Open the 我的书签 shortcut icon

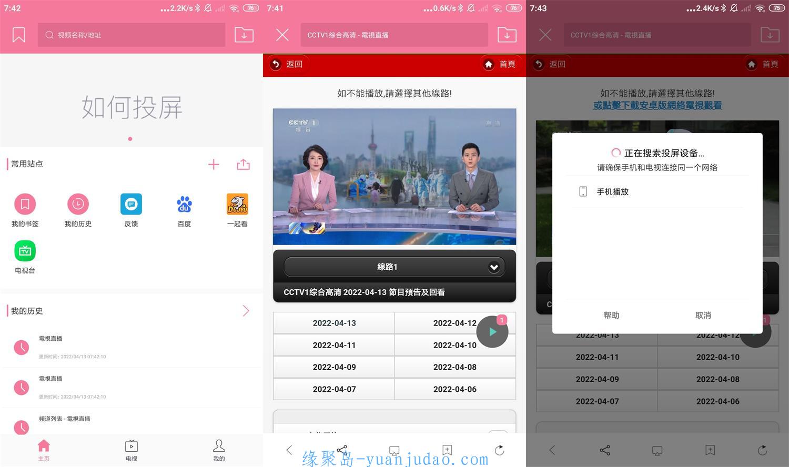click(x=25, y=204)
